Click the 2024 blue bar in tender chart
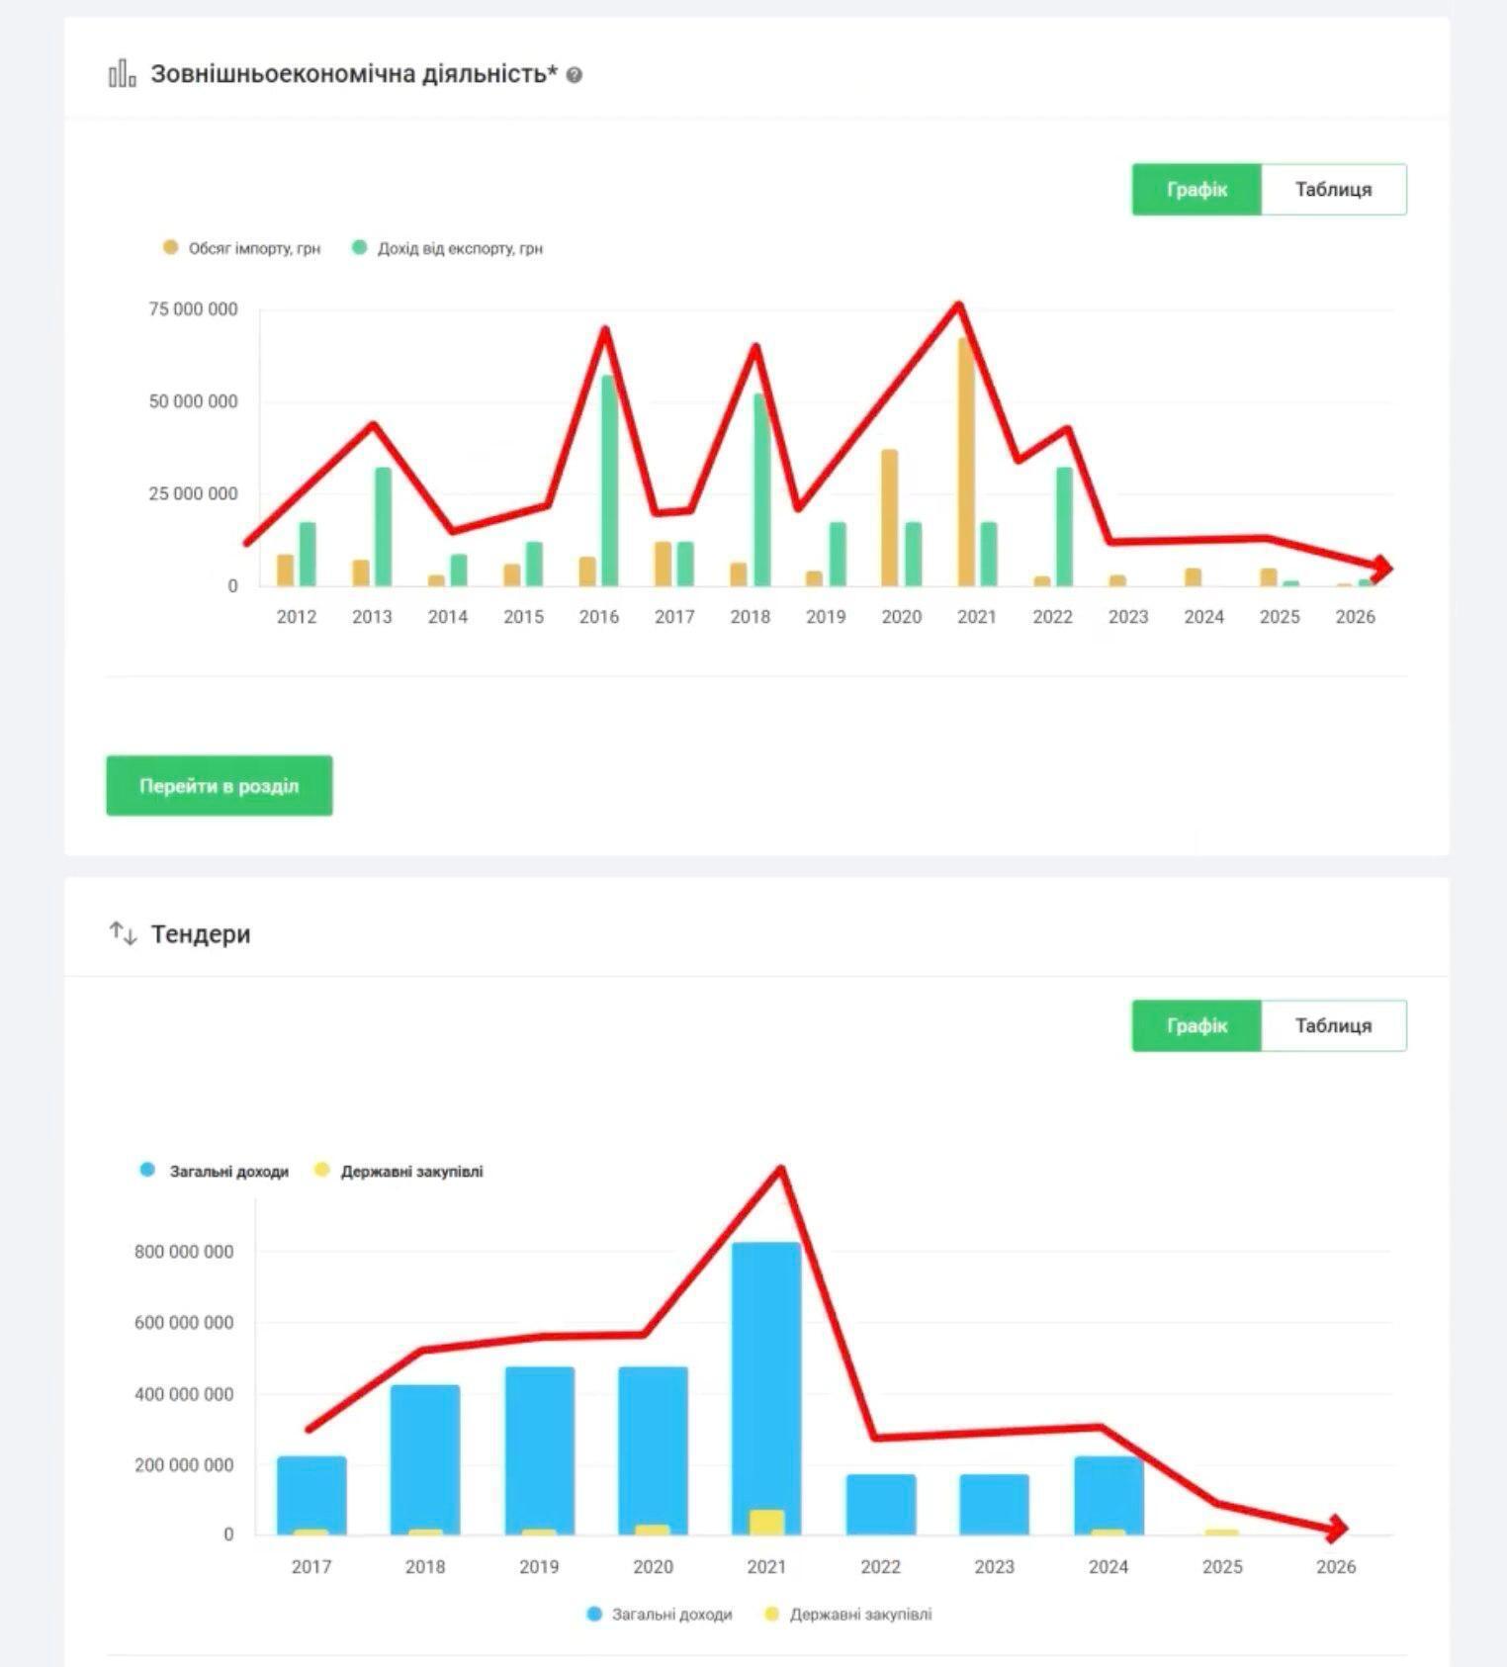 pyautogui.click(x=1108, y=1496)
